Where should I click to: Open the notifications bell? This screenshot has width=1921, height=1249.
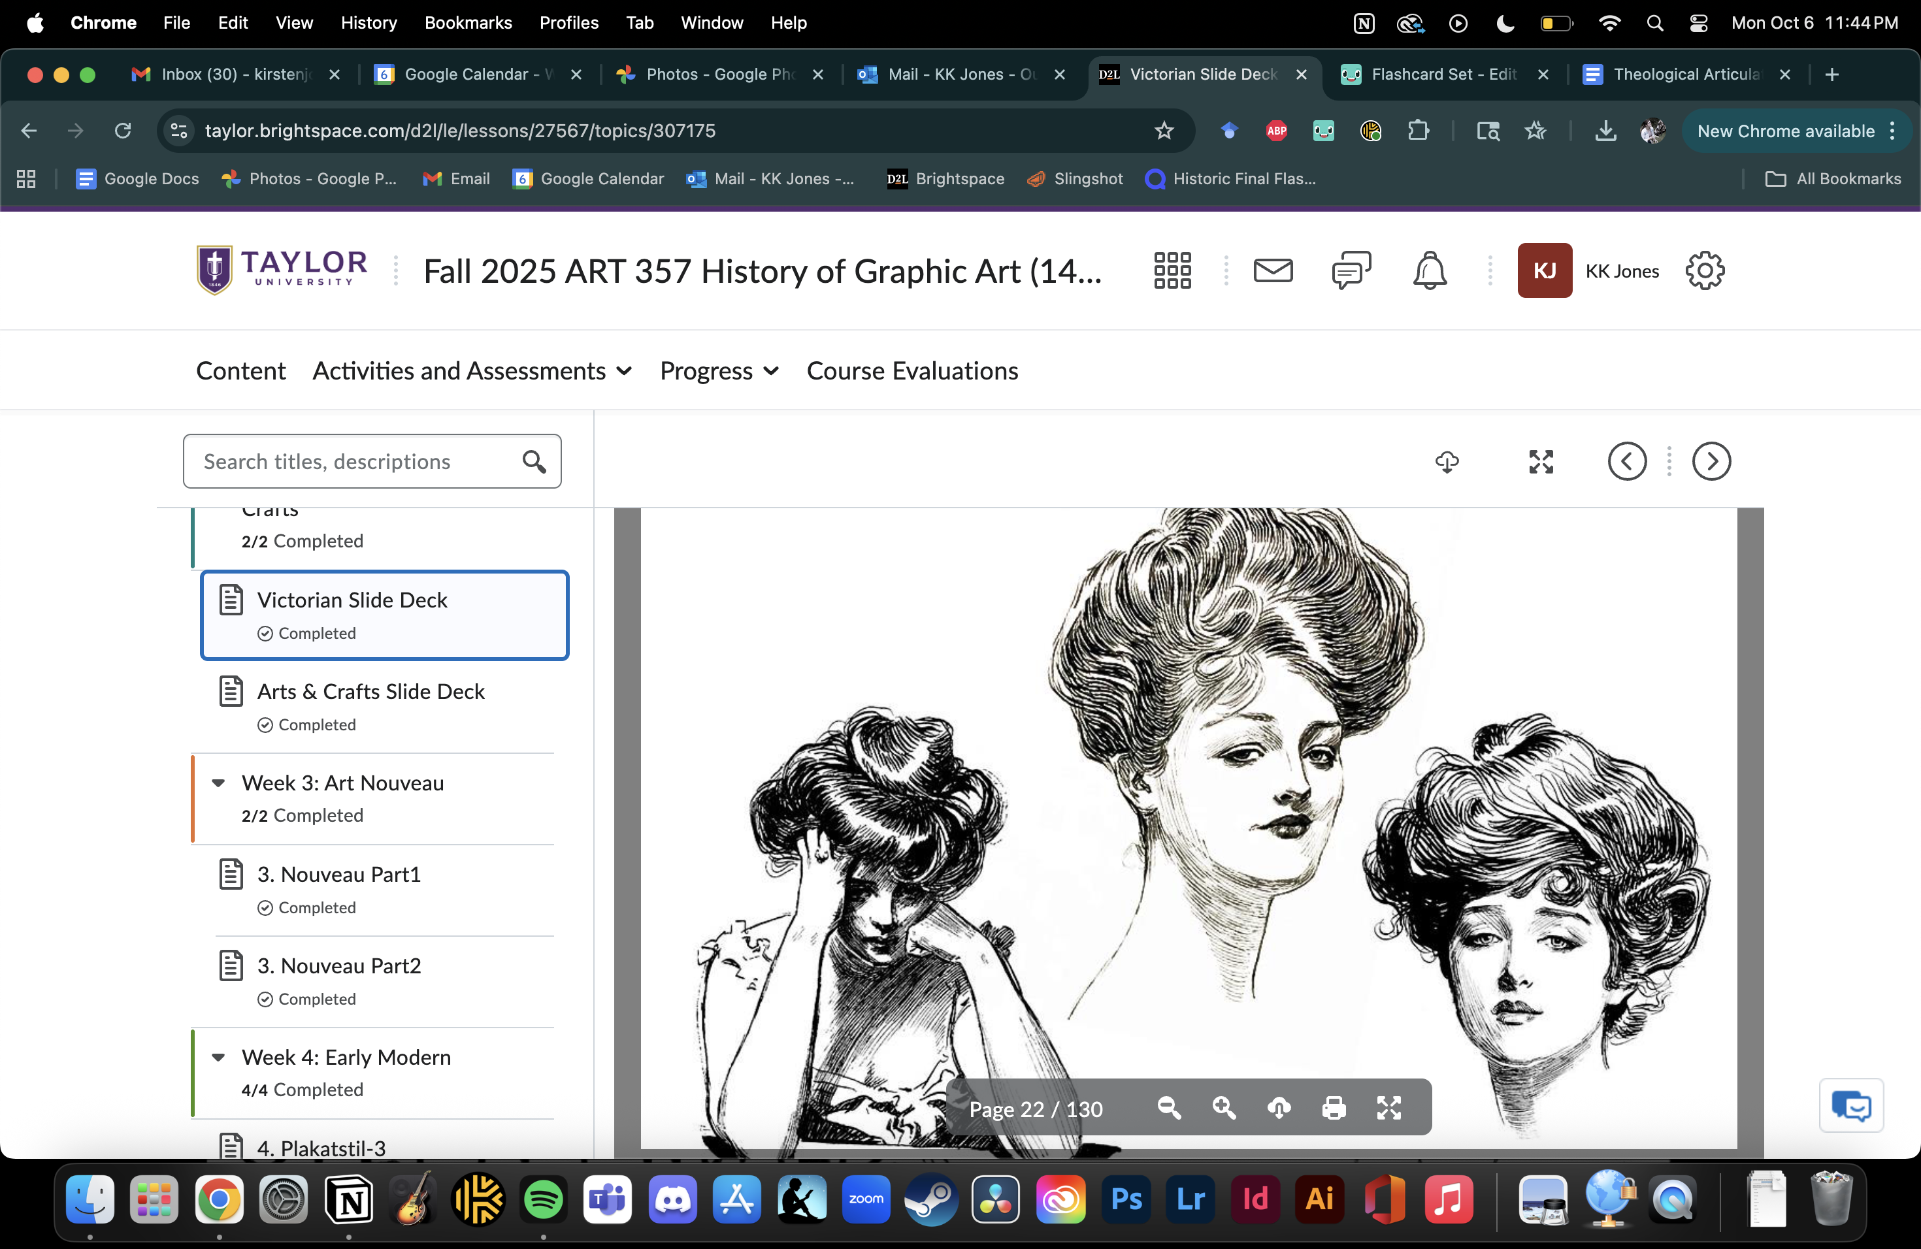click(1430, 270)
